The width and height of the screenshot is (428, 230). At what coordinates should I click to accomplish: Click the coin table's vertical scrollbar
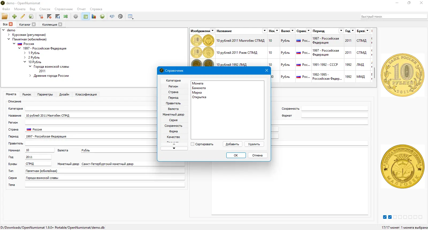[x=374, y=72]
